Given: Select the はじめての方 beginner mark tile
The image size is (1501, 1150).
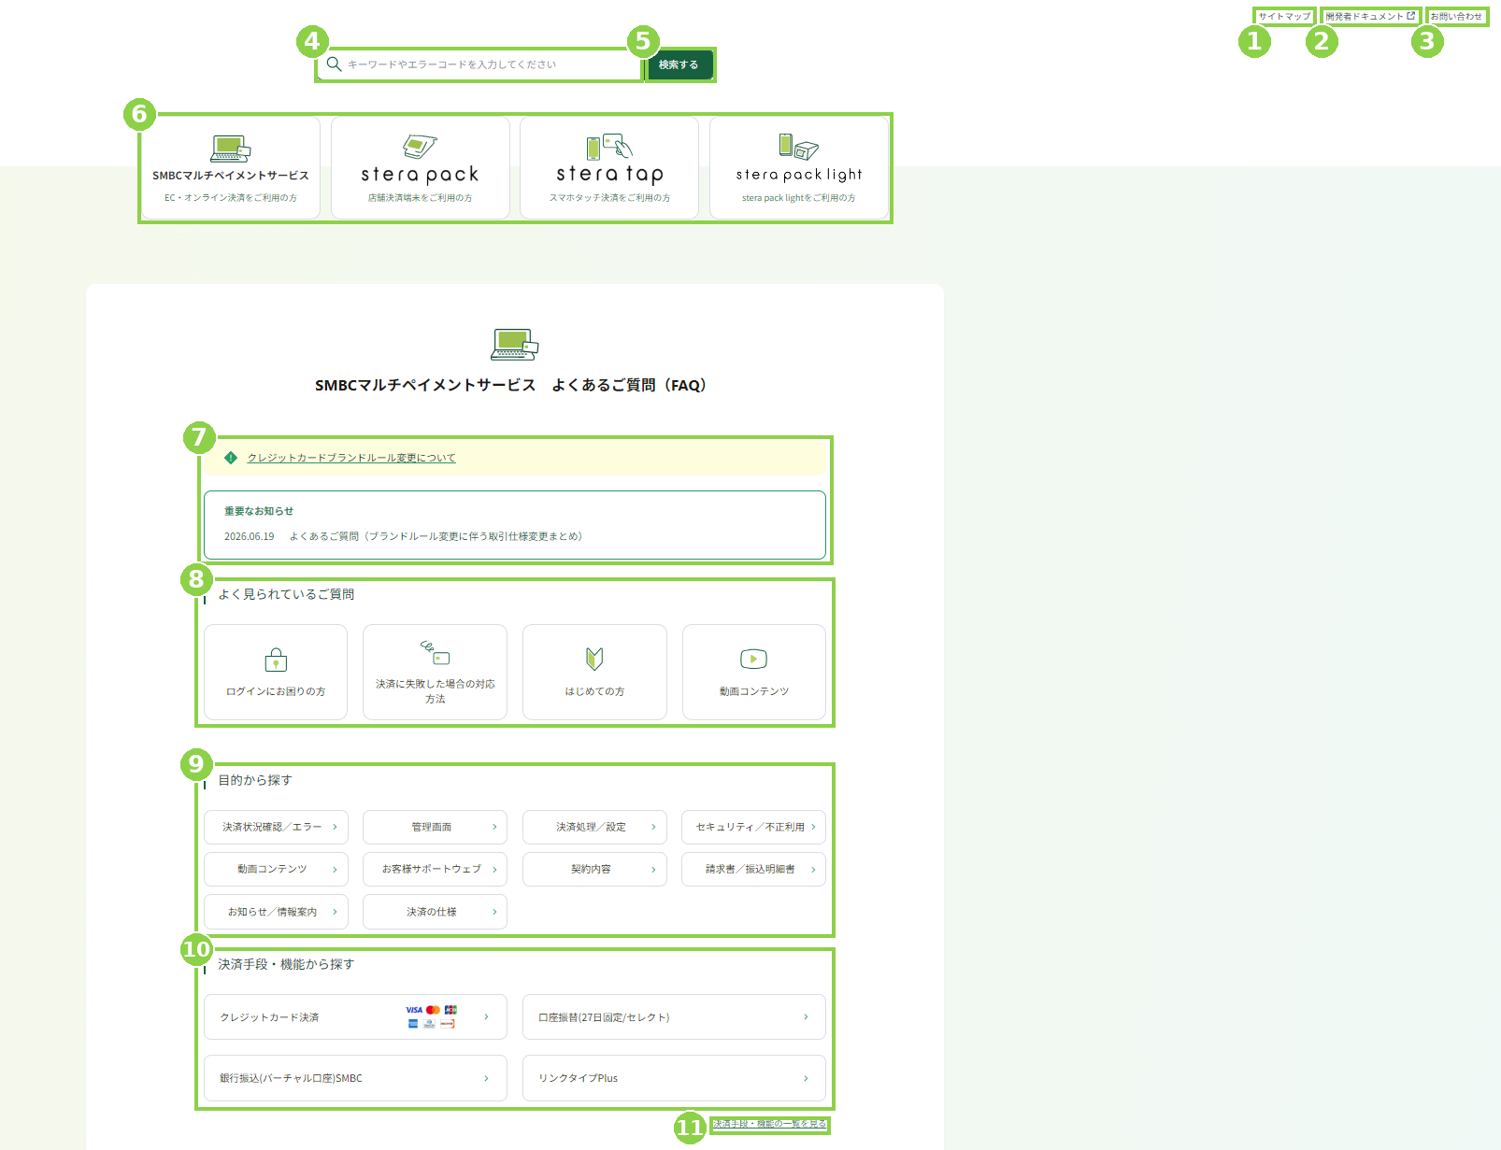Looking at the screenshot, I should (594, 672).
